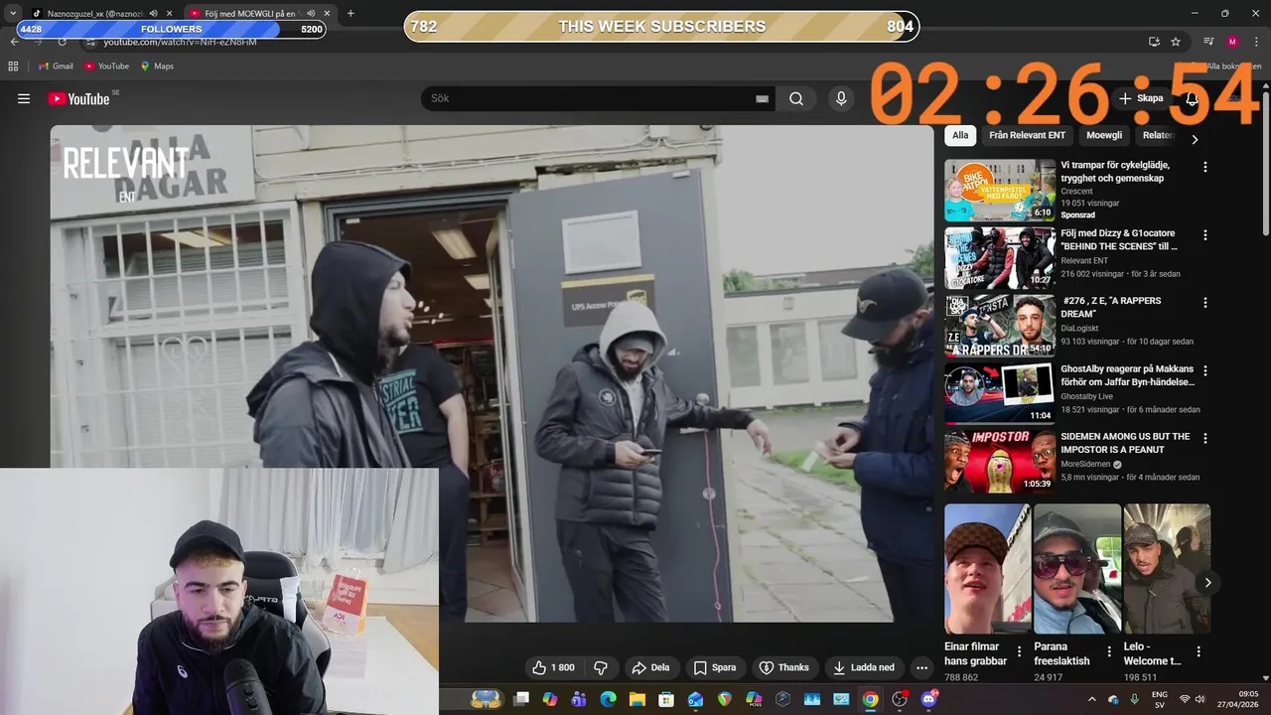Open more actions ellipsis under video
This screenshot has width=1271, height=715.
(x=921, y=667)
